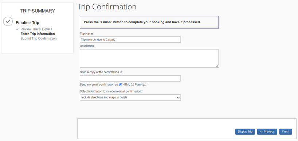This screenshot has height=141, width=298.
Task: Click the TRIP SUMMARY panel title
Action: (38, 11)
